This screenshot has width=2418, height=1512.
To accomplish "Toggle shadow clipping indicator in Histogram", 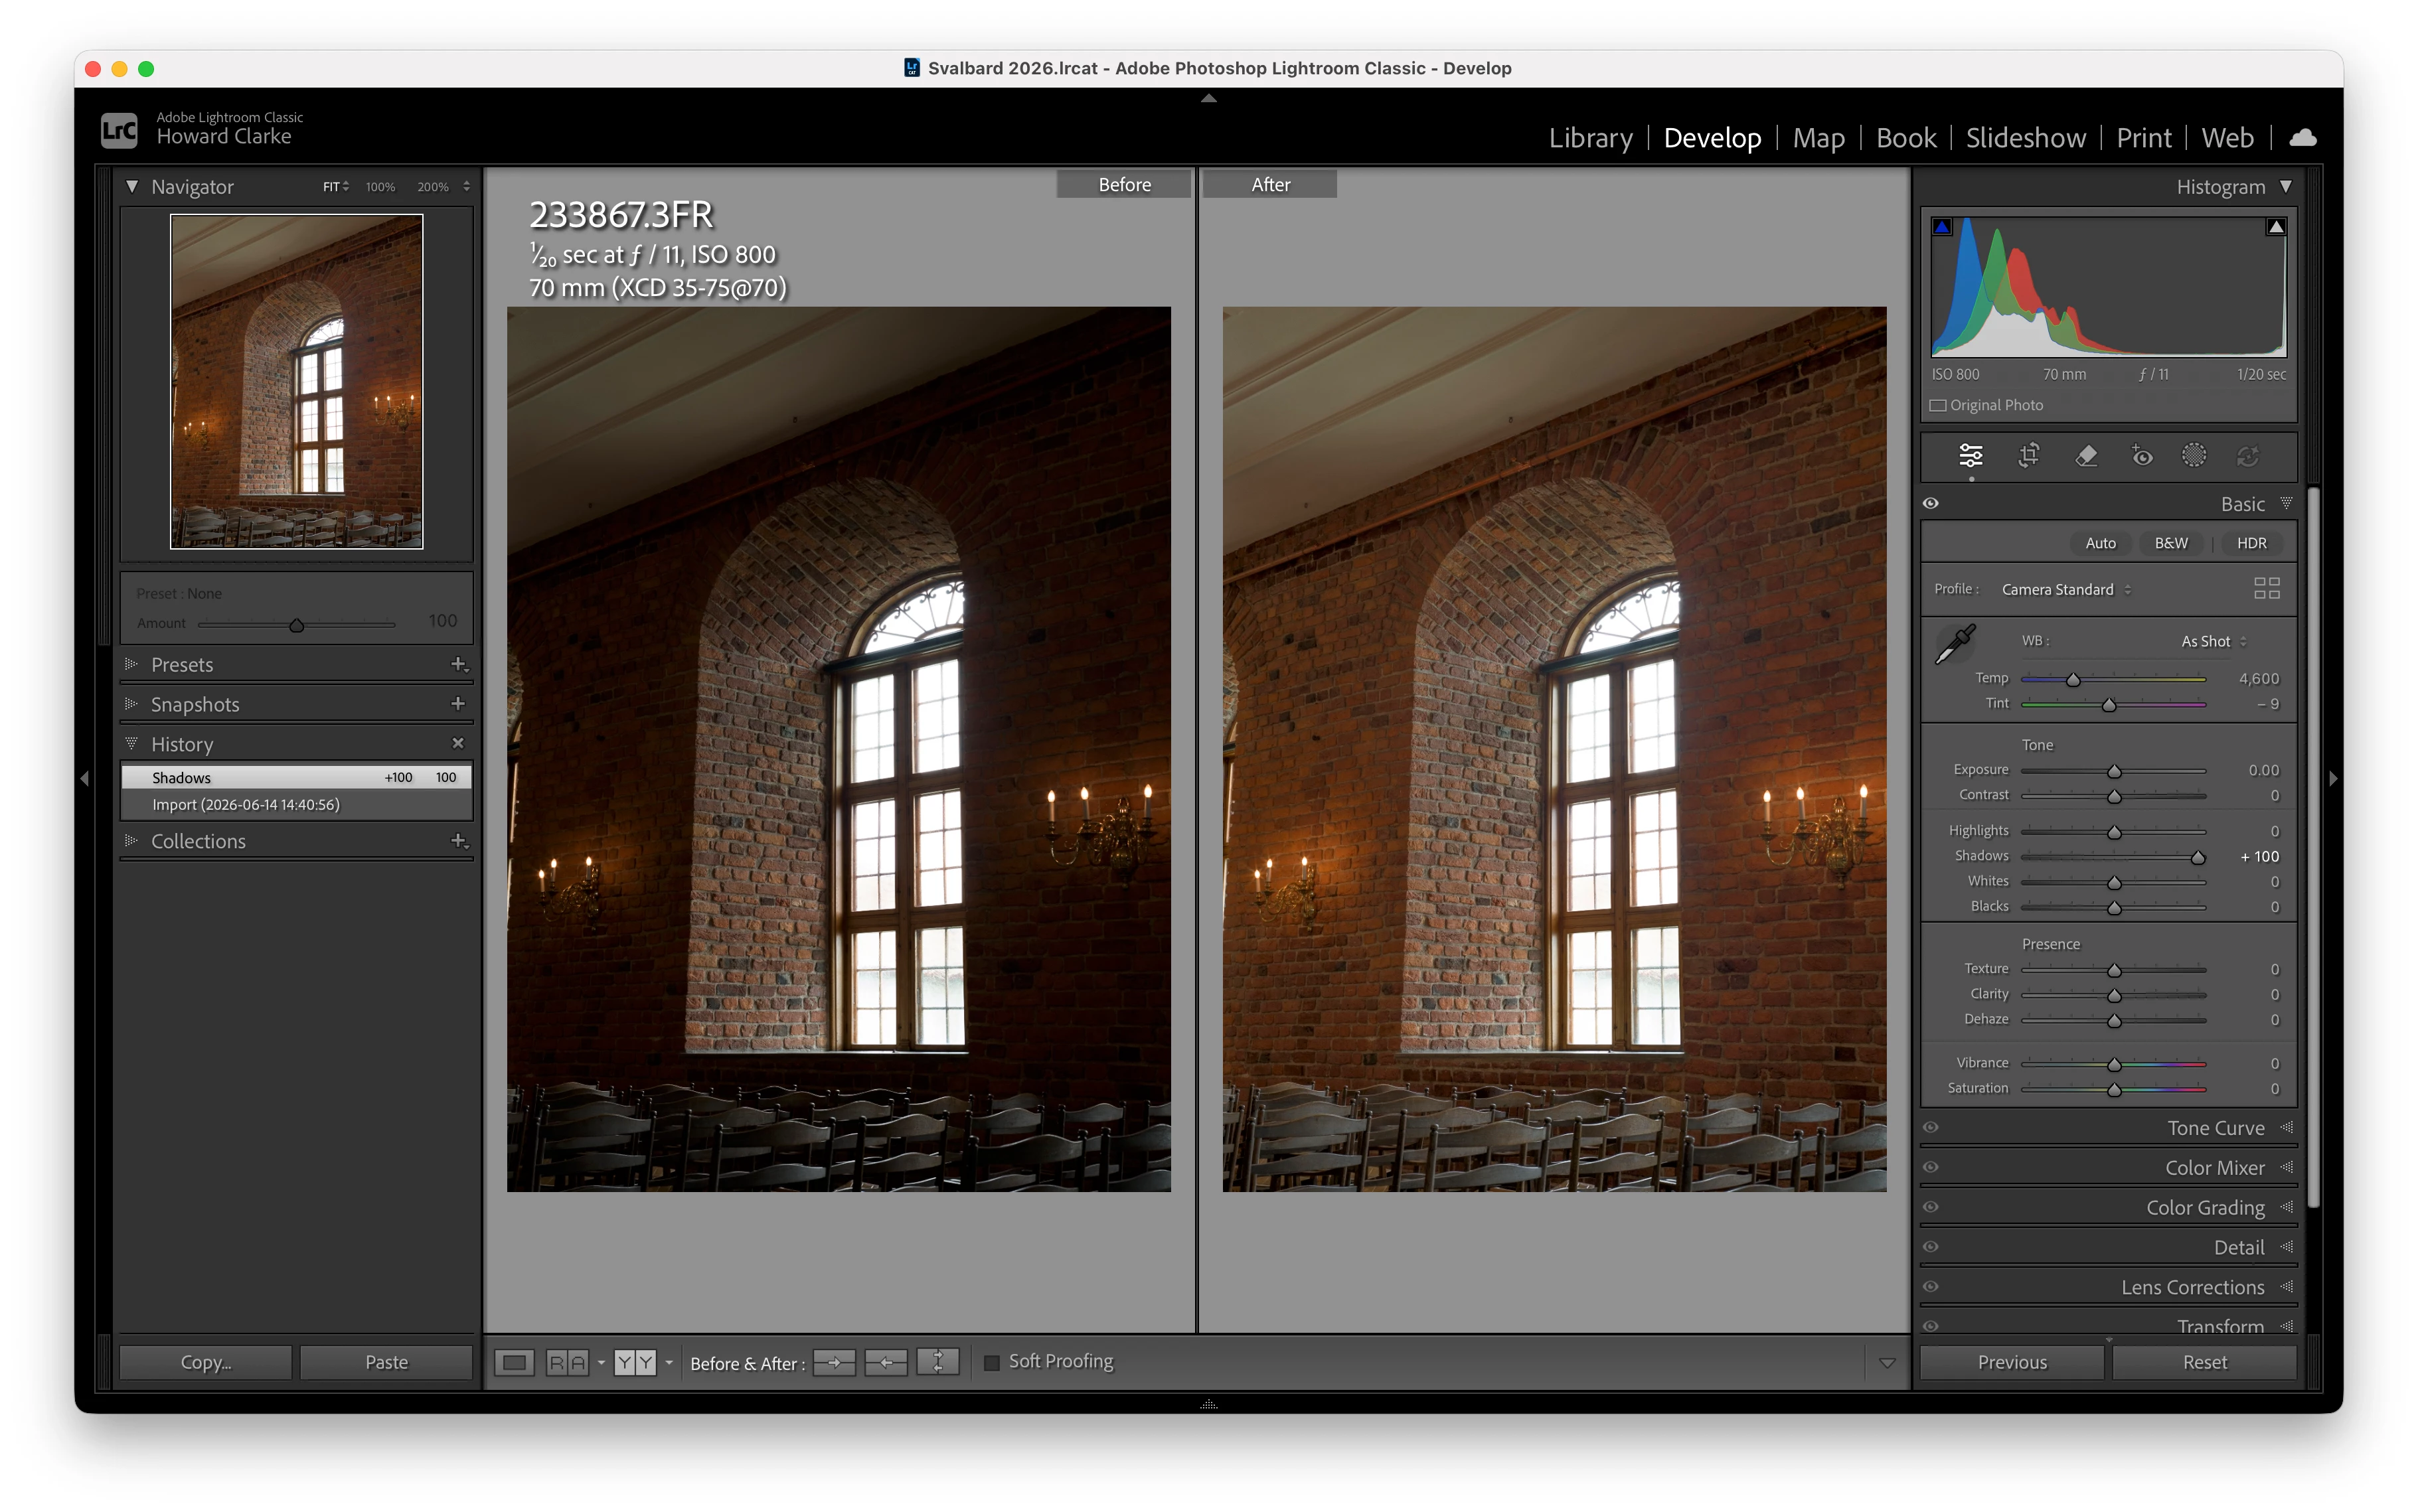I will click(1942, 227).
